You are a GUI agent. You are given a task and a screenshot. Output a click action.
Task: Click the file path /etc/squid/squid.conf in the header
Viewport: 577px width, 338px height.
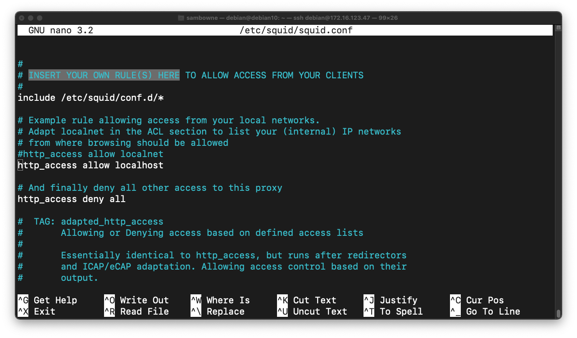[x=296, y=31]
